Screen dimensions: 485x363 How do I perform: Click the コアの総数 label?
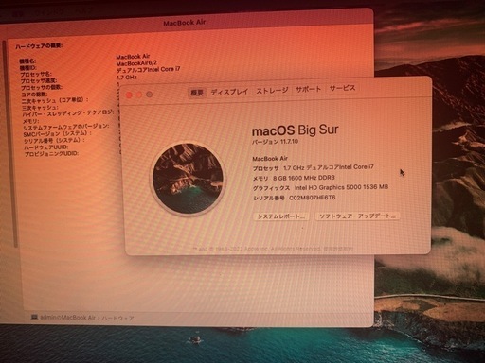[34, 95]
